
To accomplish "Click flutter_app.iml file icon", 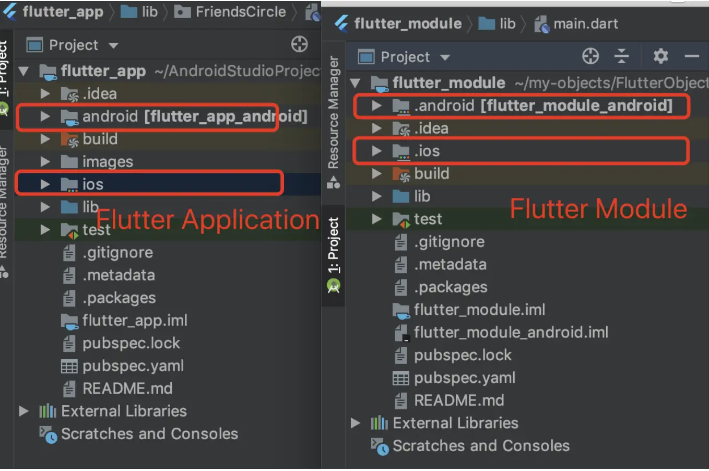I will (69, 321).
